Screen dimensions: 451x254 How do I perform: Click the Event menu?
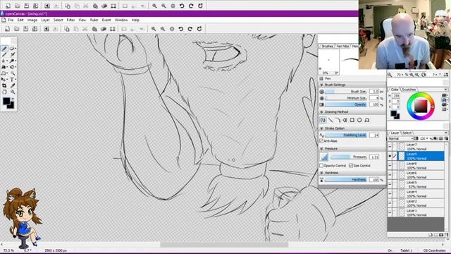[106, 20]
